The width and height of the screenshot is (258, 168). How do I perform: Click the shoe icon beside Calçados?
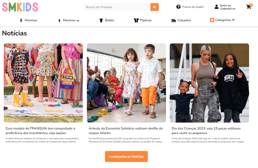pos(174,20)
